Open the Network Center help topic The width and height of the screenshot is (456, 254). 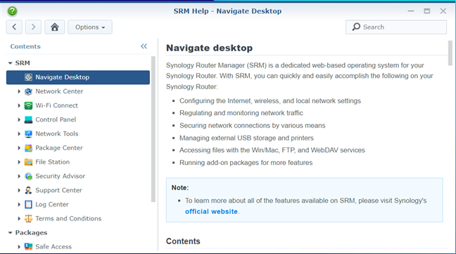[59, 91]
